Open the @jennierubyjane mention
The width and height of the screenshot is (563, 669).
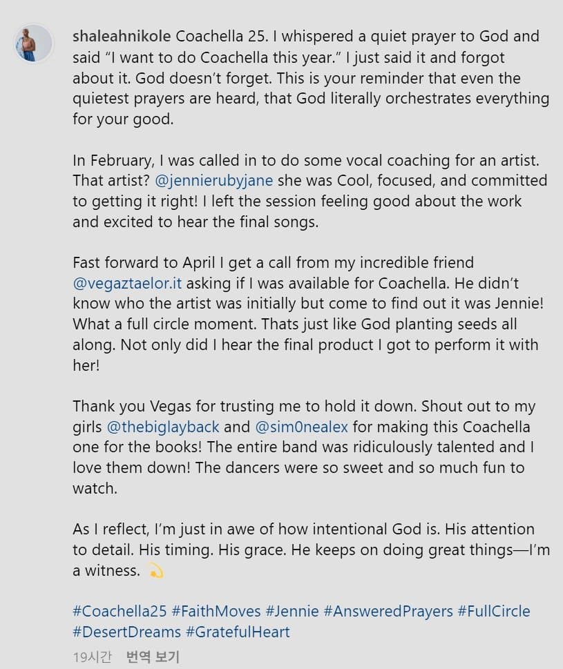coord(214,181)
